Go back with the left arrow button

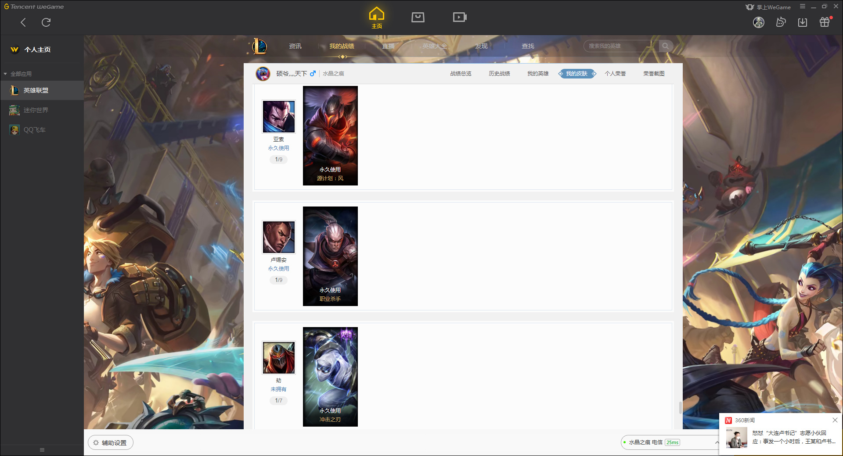tap(23, 22)
